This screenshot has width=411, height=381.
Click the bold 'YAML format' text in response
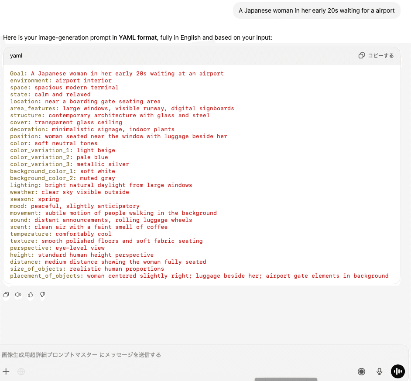(x=137, y=37)
